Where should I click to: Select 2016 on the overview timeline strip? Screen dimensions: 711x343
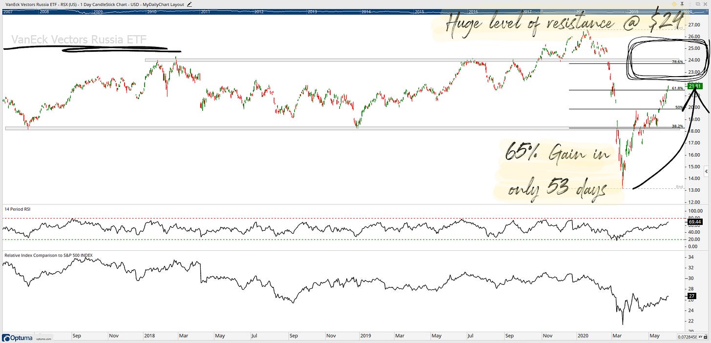click(x=473, y=11)
